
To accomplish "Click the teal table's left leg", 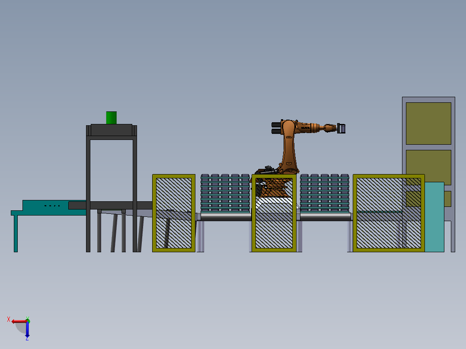I will 16,234.
